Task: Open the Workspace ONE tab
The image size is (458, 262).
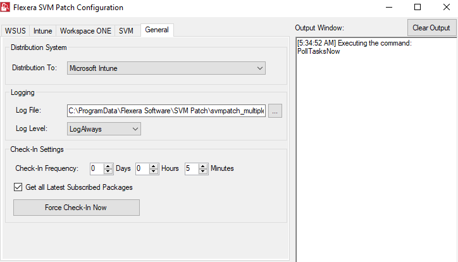Action: coord(85,30)
